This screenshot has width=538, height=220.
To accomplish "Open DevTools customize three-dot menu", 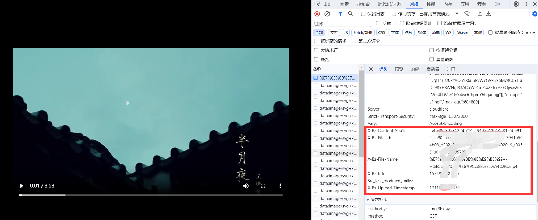I will pos(526,4).
